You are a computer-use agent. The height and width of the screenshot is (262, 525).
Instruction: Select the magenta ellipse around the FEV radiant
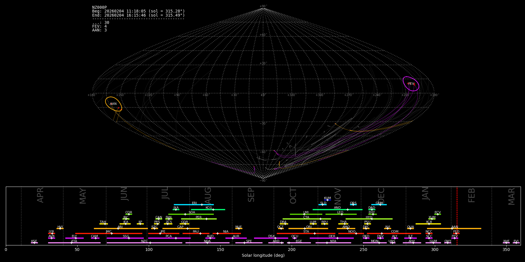pos(411,84)
